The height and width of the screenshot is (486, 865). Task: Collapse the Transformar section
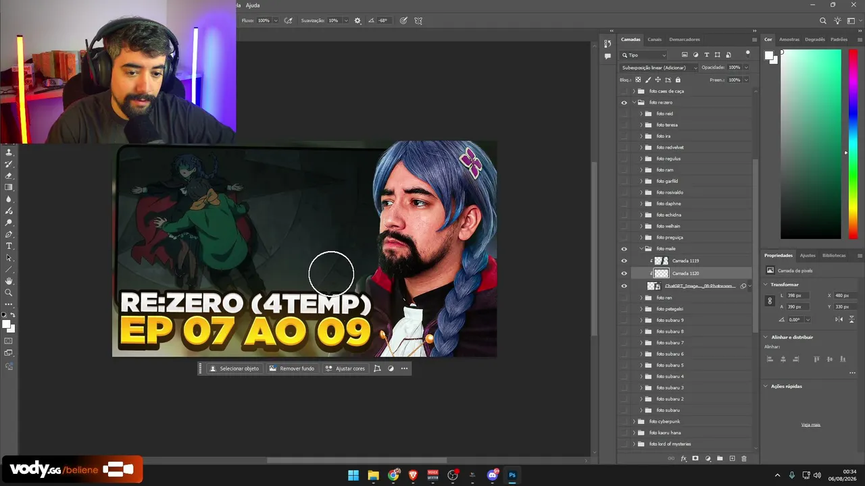(x=766, y=284)
